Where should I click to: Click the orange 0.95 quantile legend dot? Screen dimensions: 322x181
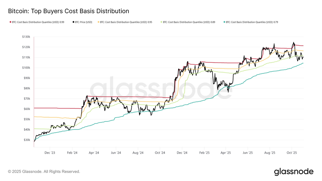(x=98, y=22)
